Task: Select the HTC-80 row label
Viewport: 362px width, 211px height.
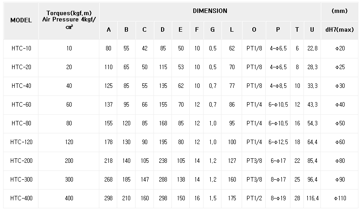Action: pyautogui.click(x=21, y=123)
